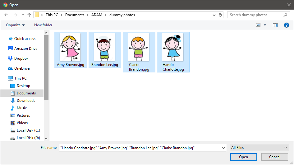Select Downloads in the navigation tree
Screen dimensions: 294x165
[26, 101]
